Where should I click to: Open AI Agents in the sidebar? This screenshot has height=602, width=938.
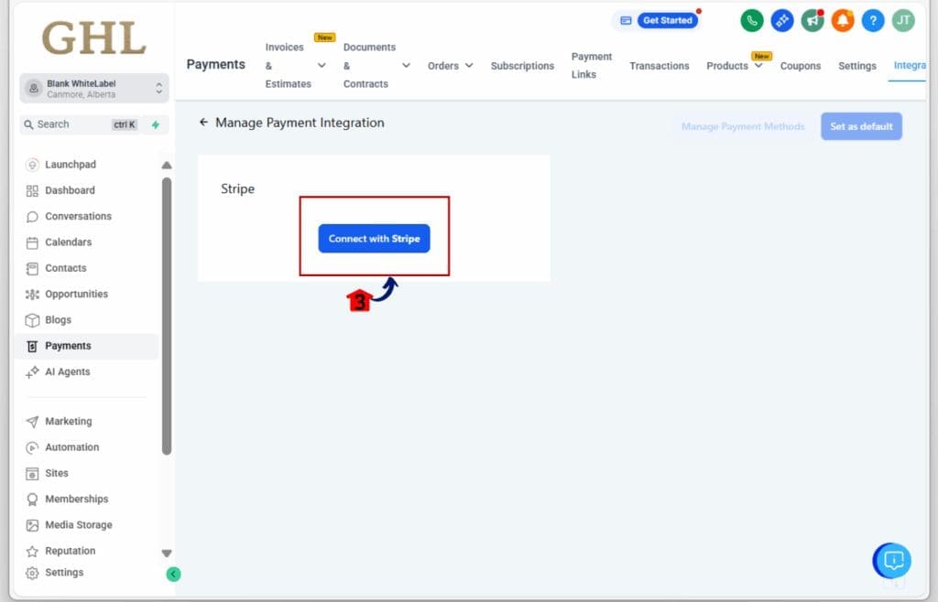(58, 371)
